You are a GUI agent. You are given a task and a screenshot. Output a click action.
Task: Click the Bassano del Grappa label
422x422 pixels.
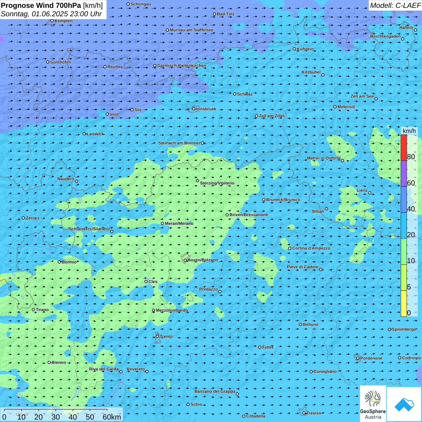[x=215, y=391]
